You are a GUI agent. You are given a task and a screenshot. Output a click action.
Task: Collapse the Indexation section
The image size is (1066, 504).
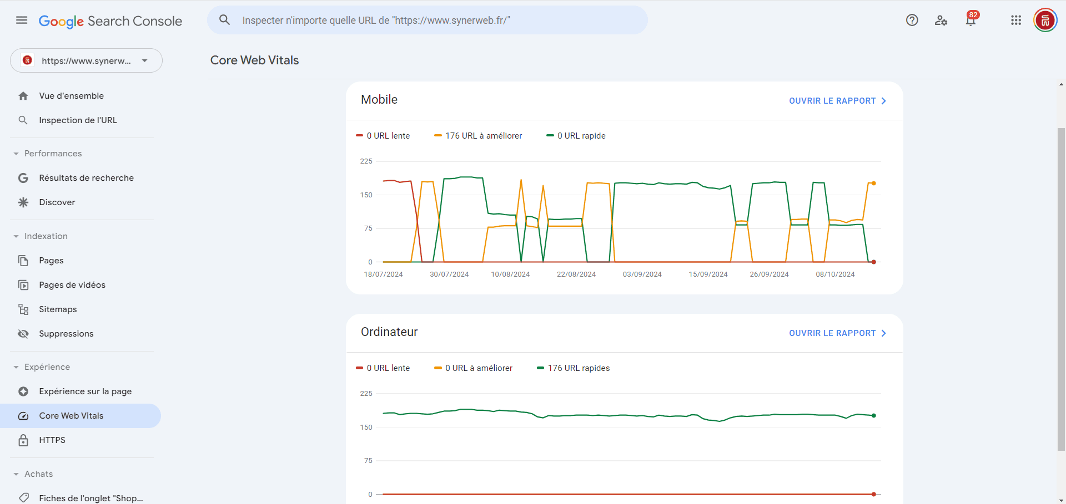coord(16,236)
